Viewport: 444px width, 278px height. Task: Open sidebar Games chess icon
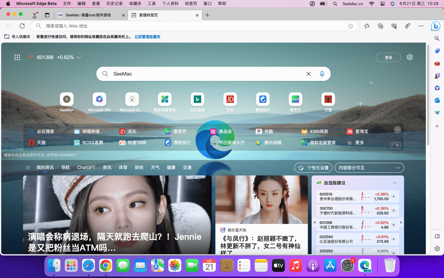click(437, 76)
